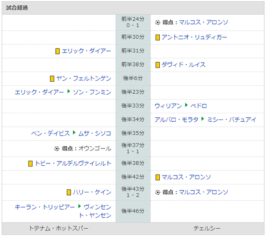Image resolution: width=267 pixels, height=239 pixels.
Task: Open エリック・ダイアー link in the 前半31分 row
Action: (x=86, y=51)
